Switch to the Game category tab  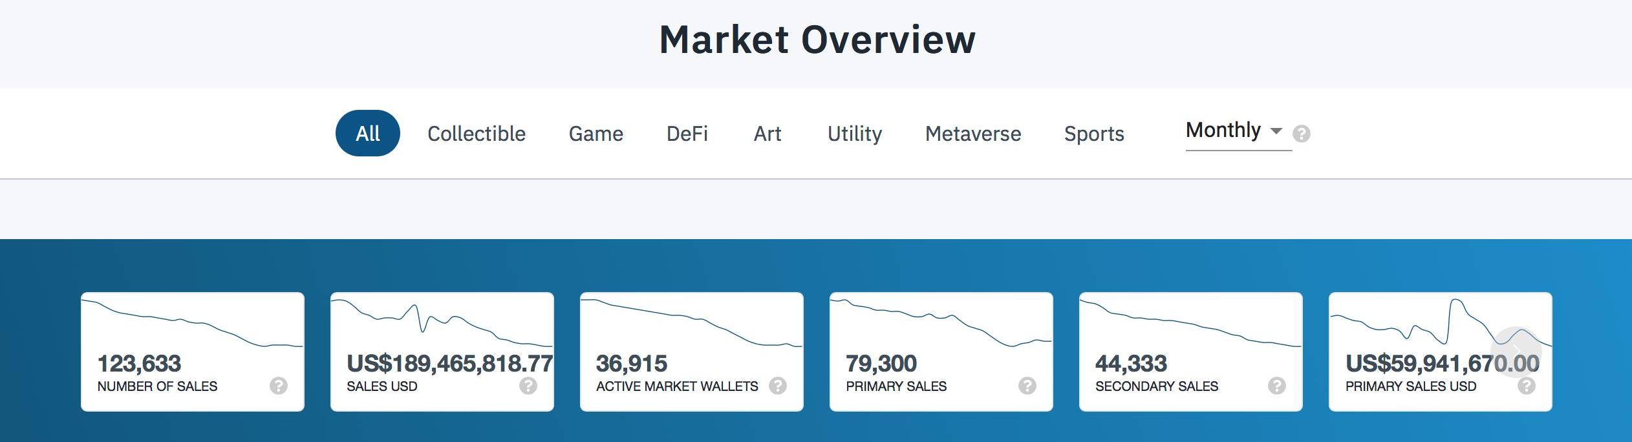coord(596,134)
